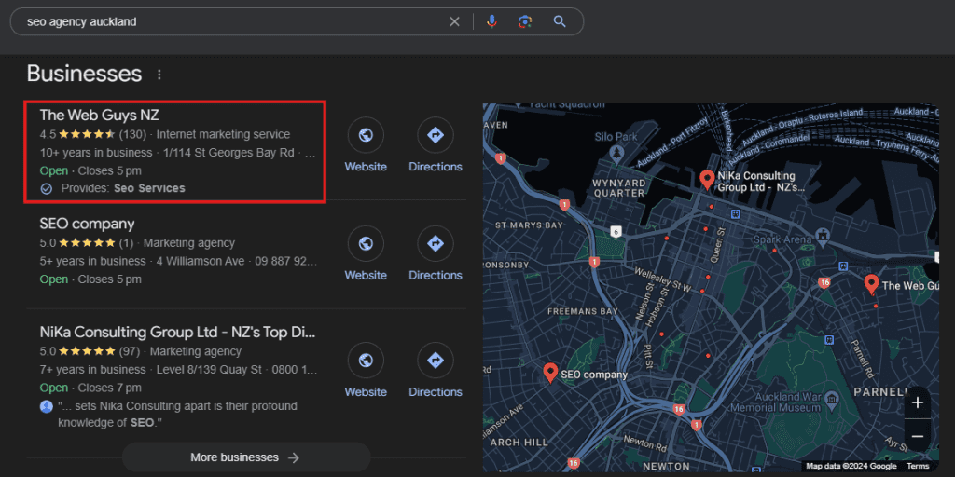This screenshot has height=477, width=955.
Task: Click '1/114 St Georges Bay Rd' address text
Action: point(228,152)
